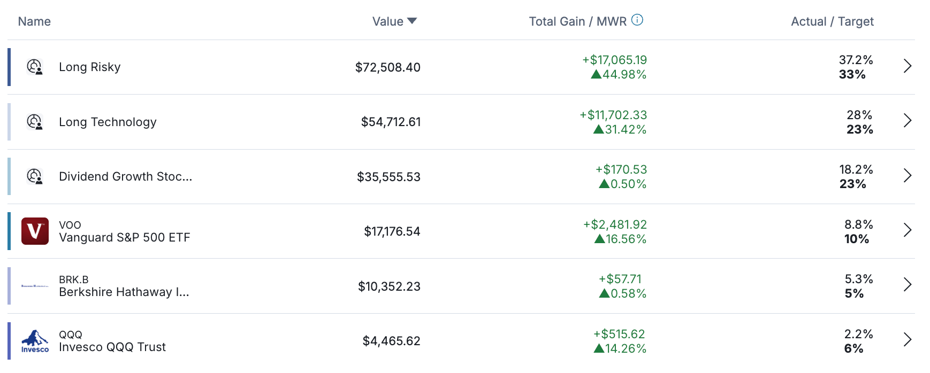The image size is (930, 373).
Task: Expand the Long Risky row chevron
Action: coord(907,66)
